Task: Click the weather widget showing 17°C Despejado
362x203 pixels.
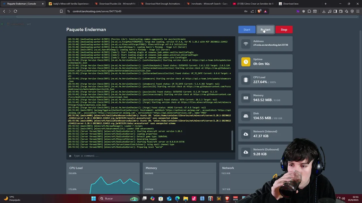Action: pos(12,198)
